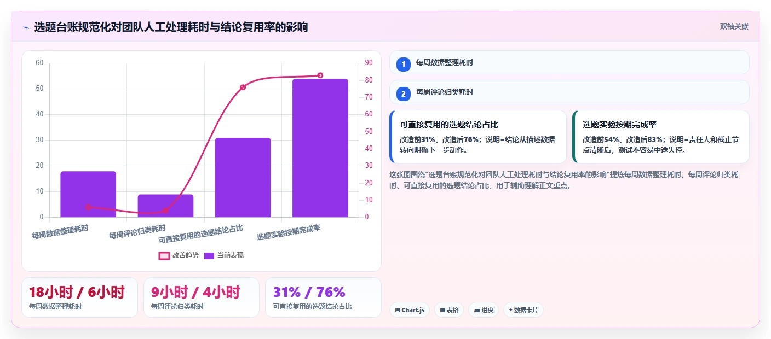This screenshot has width=771, height=339.
Task: Toggle the 当前表现 purple legend swatch
Action: [209, 255]
